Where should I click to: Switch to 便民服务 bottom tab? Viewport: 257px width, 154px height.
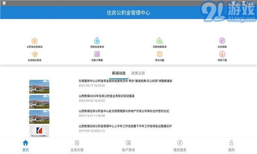180,145
